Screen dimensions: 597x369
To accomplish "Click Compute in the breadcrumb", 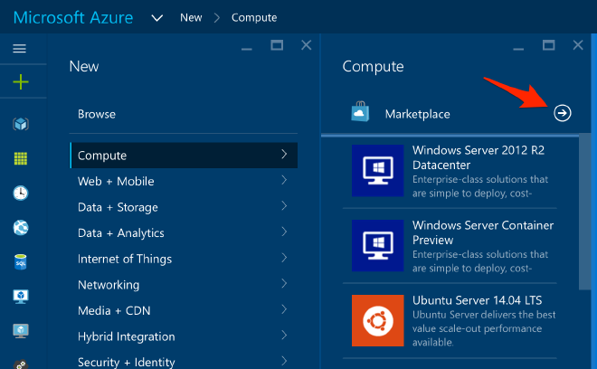I will (254, 17).
